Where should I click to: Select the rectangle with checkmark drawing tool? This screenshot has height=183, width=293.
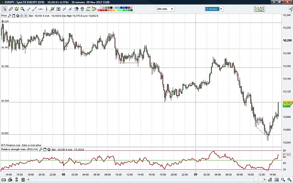(53, 9)
